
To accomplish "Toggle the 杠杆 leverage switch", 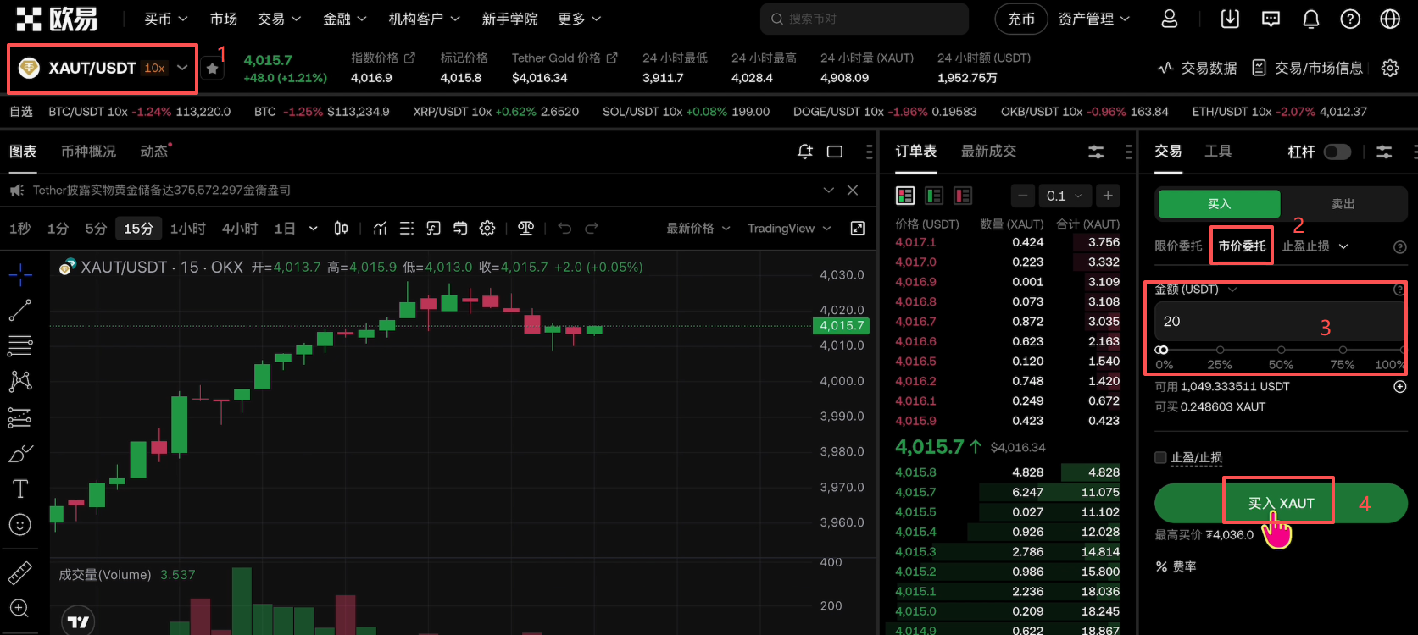I will point(1337,152).
